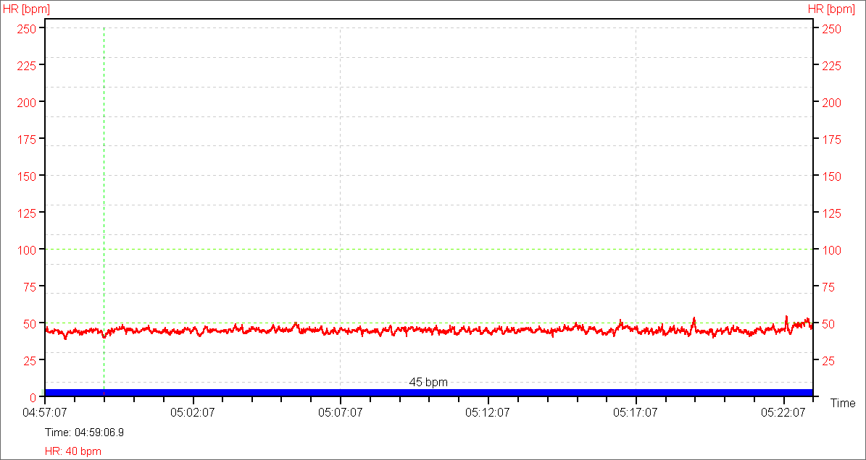Click the 250 label on left HR axis
The height and width of the screenshot is (460, 866).
[x=27, y=29]
